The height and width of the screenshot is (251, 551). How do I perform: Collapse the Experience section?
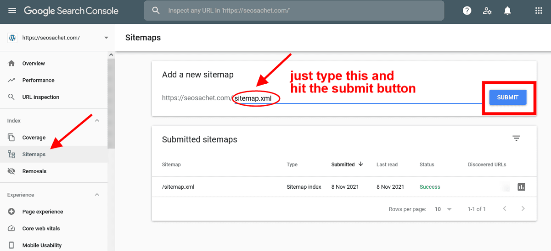click(97, 195)
